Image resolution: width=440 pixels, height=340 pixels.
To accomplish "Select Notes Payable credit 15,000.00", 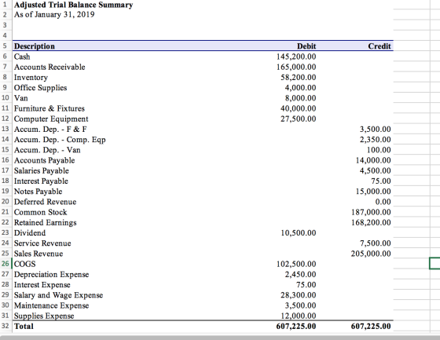I will click(x=373, y=192).
